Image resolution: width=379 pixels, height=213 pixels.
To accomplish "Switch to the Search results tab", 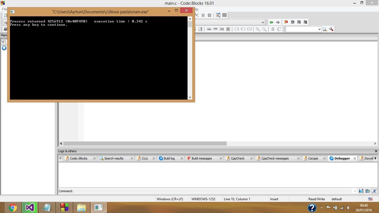I will pyautogui.click(x=114, y=158).
